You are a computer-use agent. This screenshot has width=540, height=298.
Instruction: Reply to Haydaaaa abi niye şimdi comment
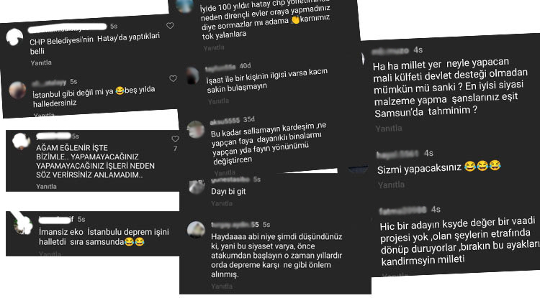pyautogui.click(x=222, y=286)
